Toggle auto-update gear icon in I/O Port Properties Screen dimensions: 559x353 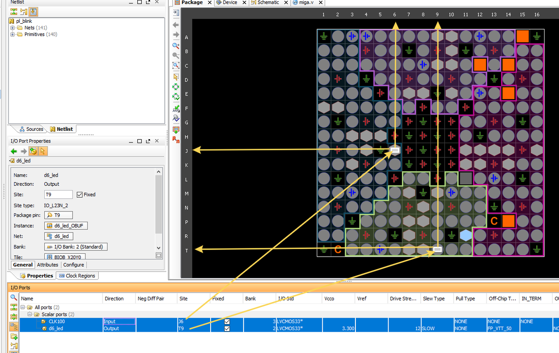click(33, 151)
